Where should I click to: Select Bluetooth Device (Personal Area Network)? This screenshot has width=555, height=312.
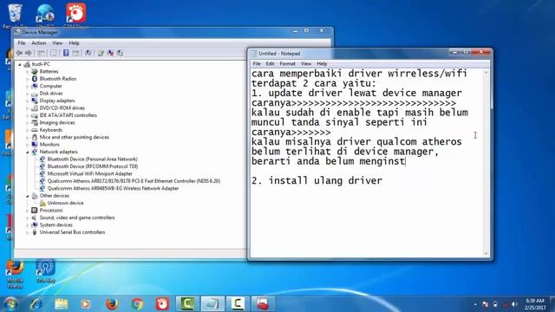[93, 159]
